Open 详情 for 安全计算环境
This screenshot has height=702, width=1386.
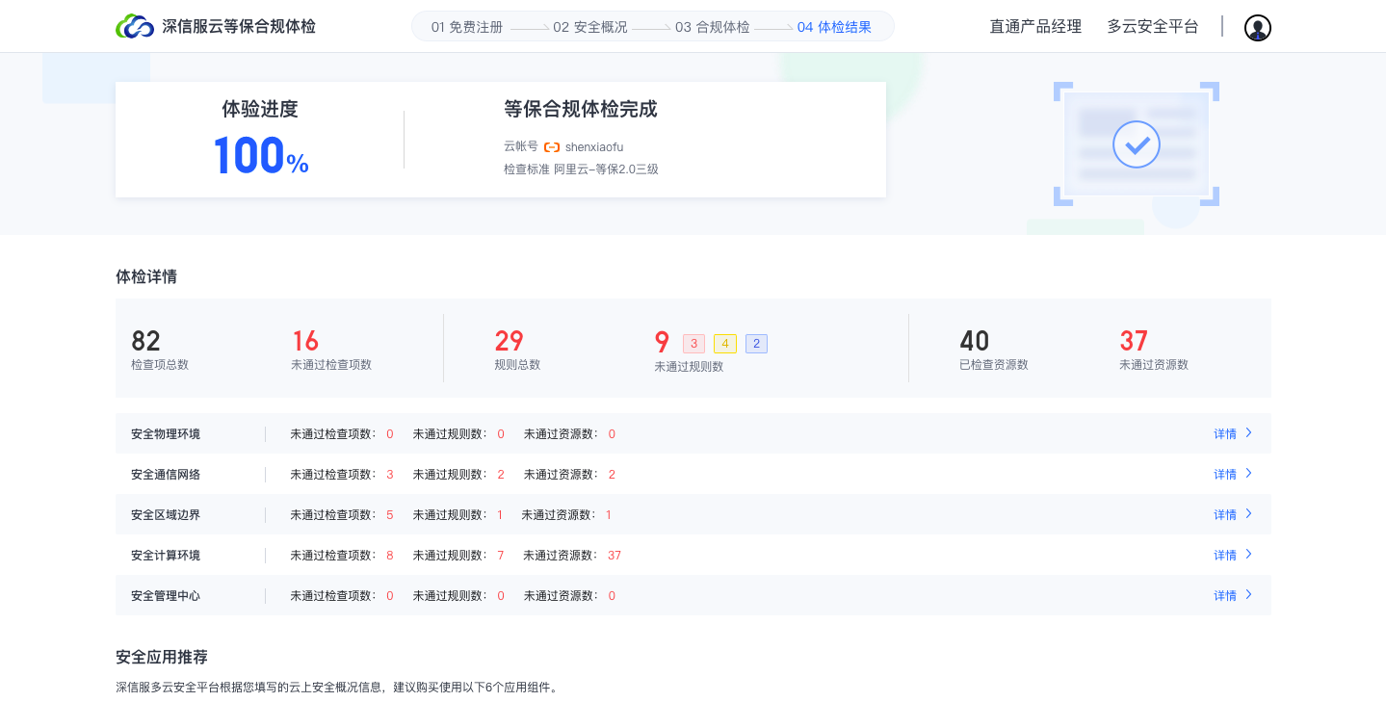click(x=1225, y=556)
